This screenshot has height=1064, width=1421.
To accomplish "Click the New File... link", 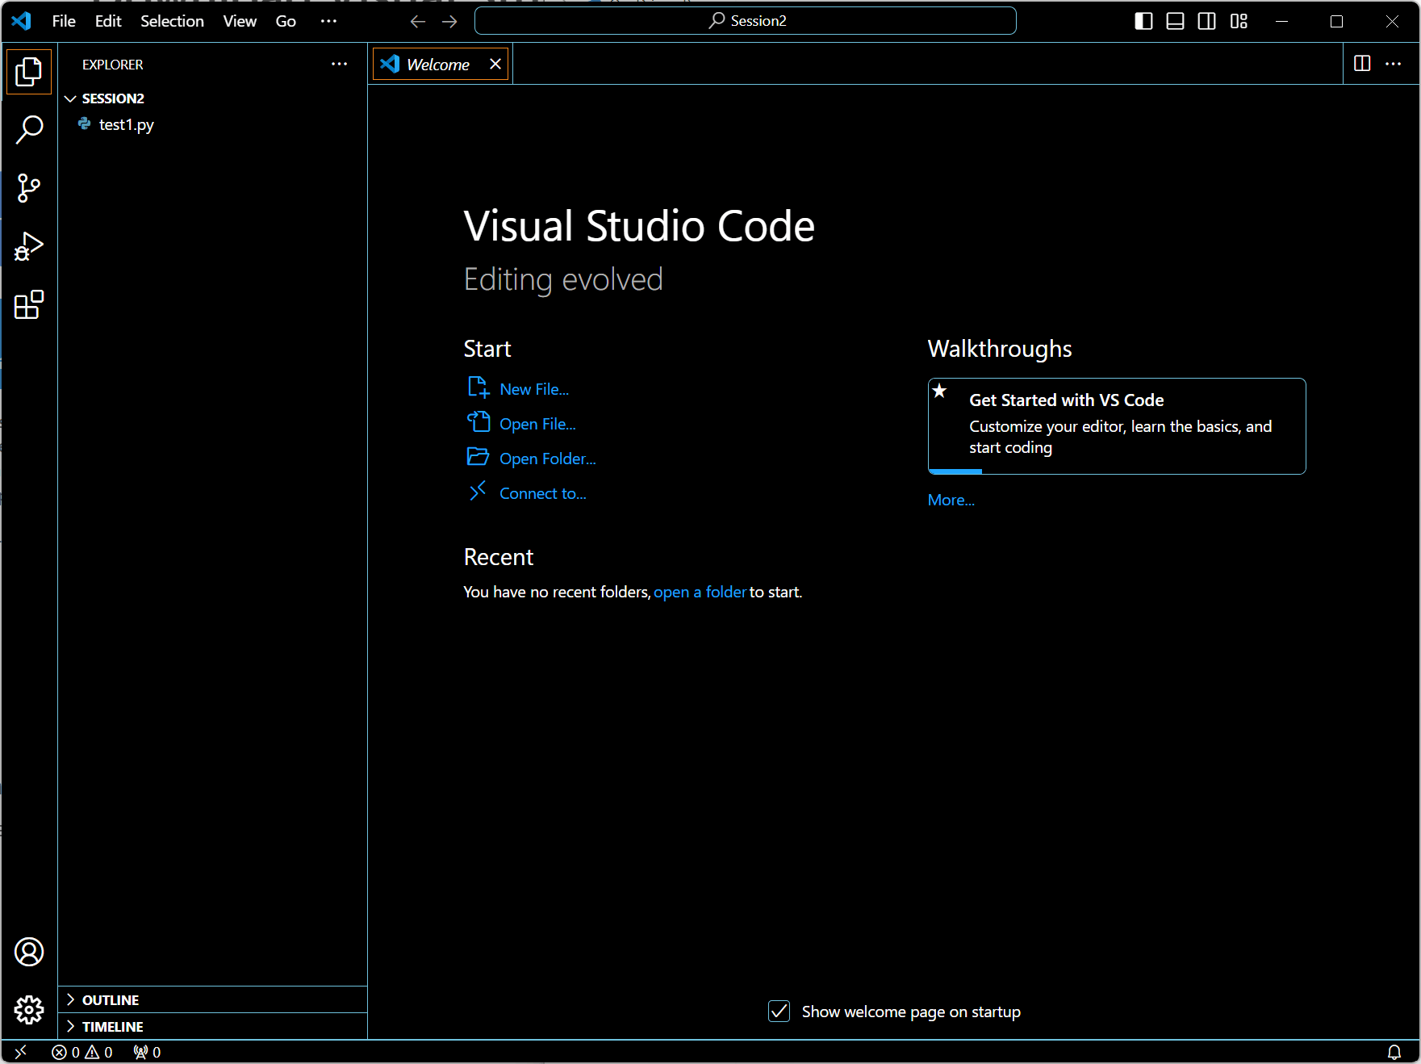I will [534, 389].
